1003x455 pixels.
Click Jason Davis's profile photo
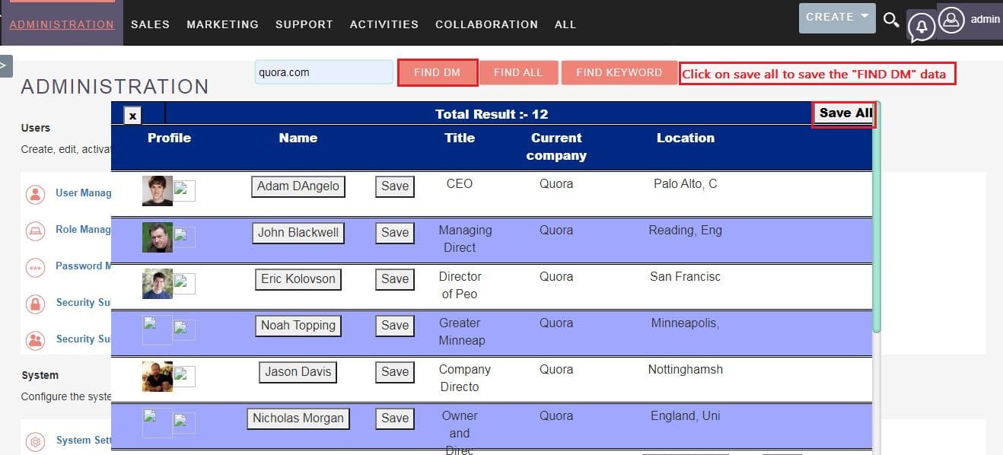[158, 377]
